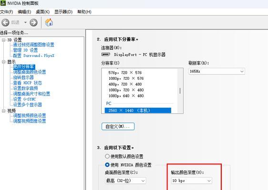Image resolution: width=268 pixels, height=190 pixels.
Task: Open 调整视频颜色设置 link
Action: pos(30,115)
